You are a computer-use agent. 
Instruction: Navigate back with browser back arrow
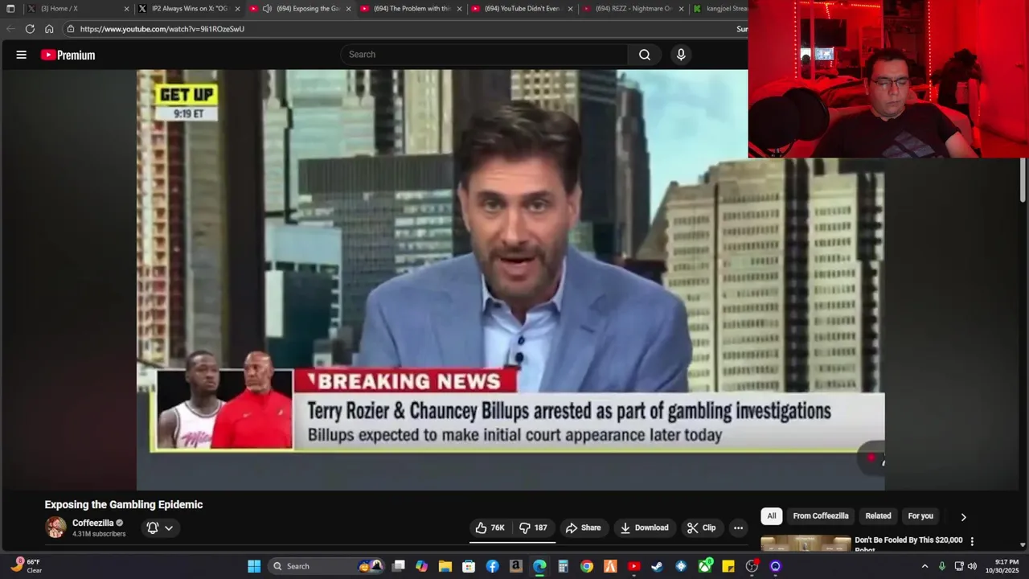(10, 29)
